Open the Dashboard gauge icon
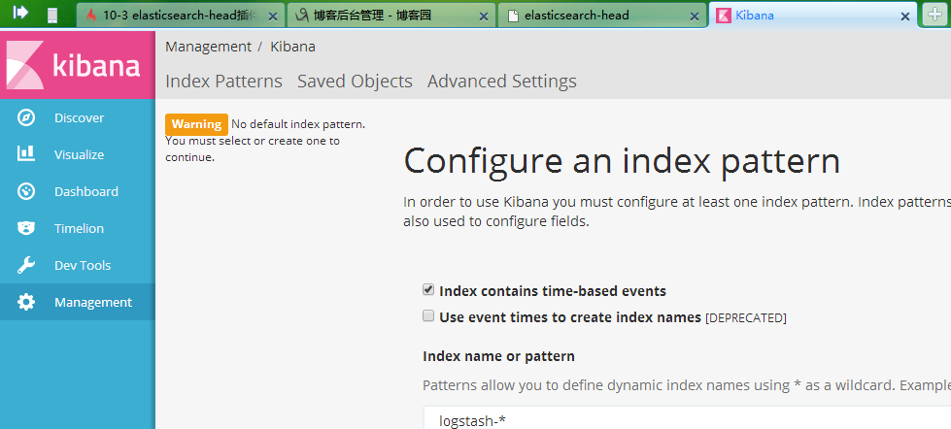The image size is (951, 429). (x=26, y=191)
